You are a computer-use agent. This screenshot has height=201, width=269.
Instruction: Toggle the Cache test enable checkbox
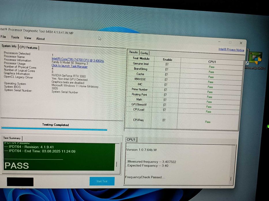click(x=166, y=75)
